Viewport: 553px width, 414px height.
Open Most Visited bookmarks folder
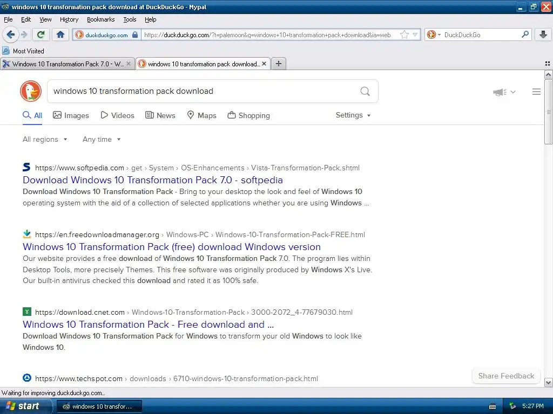click(23, 51)
